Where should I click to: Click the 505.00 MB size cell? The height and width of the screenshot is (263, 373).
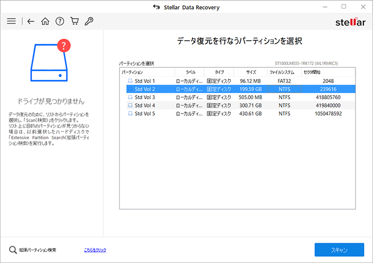pyautogui.click(x=250, y=97)
